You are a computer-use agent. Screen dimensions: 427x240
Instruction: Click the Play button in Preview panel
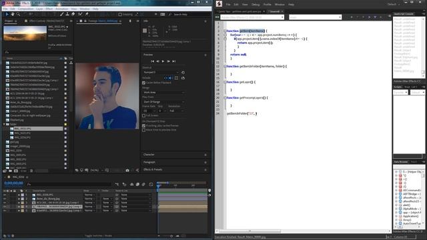(163, 61)
